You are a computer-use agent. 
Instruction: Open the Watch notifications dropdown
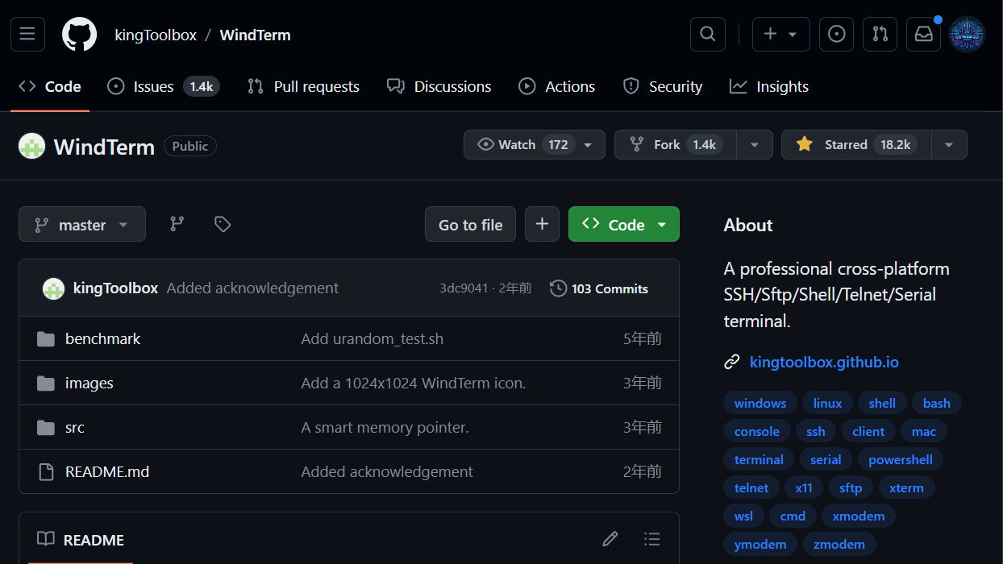point(534,145)
